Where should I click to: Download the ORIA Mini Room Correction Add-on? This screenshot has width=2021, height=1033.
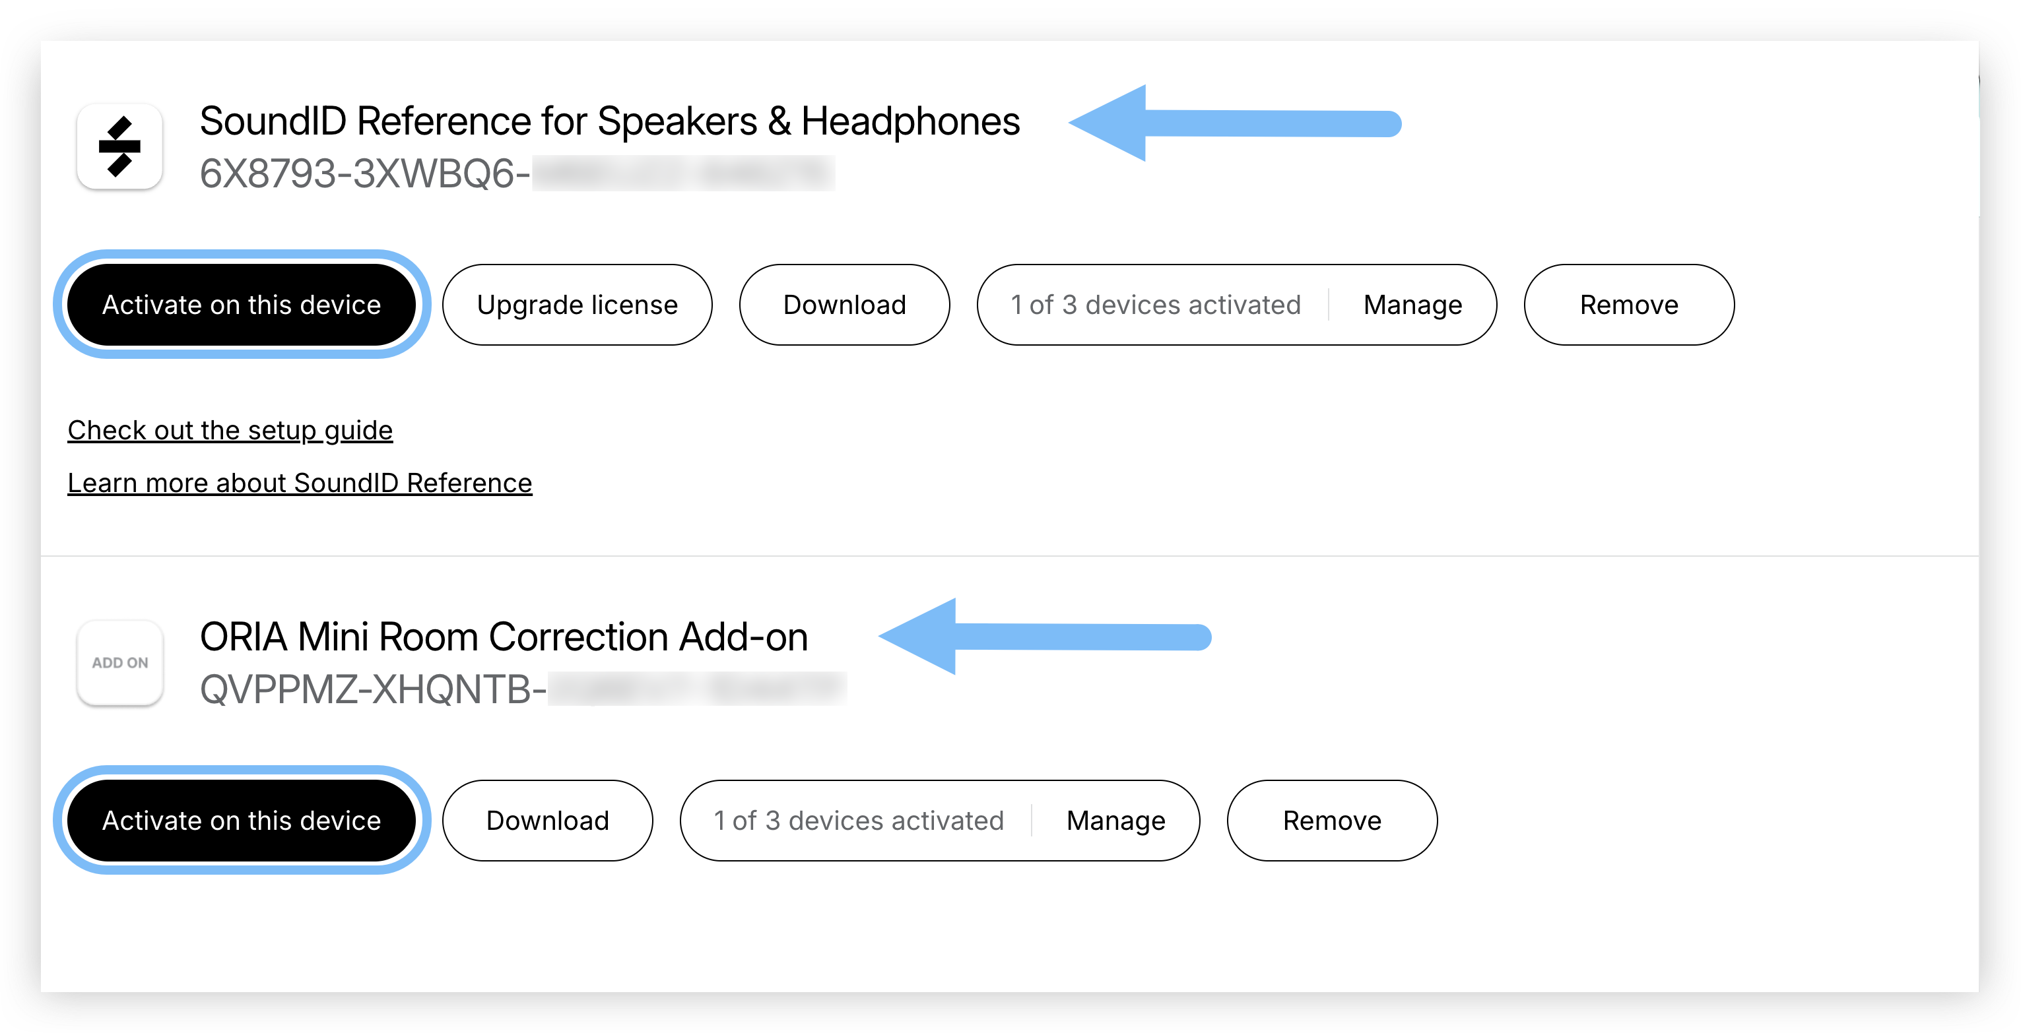548,821
